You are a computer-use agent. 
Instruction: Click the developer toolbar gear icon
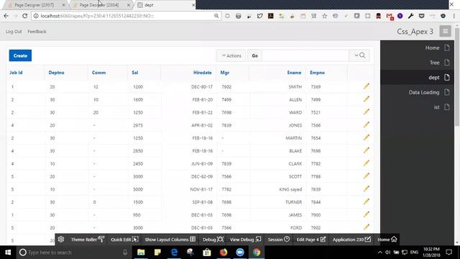click(61, 240)
